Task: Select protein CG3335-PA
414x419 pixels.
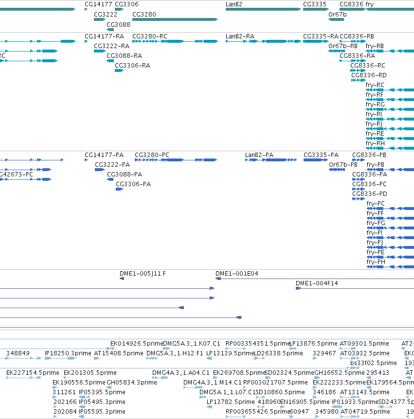Action: coord(316,160)
